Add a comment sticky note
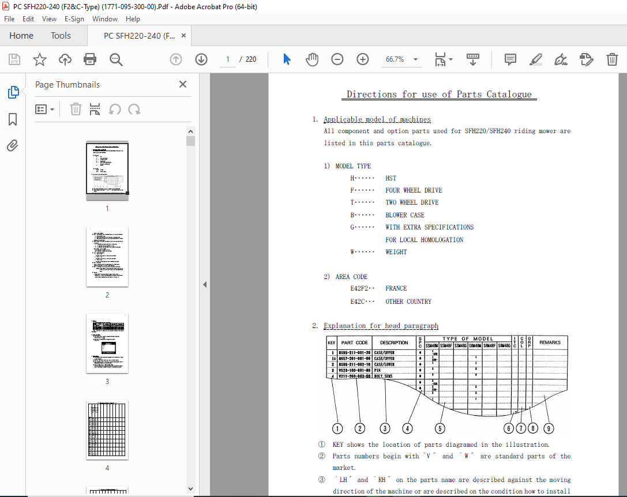Viewport: 627px width, 497px height. (x=510, y=59)
